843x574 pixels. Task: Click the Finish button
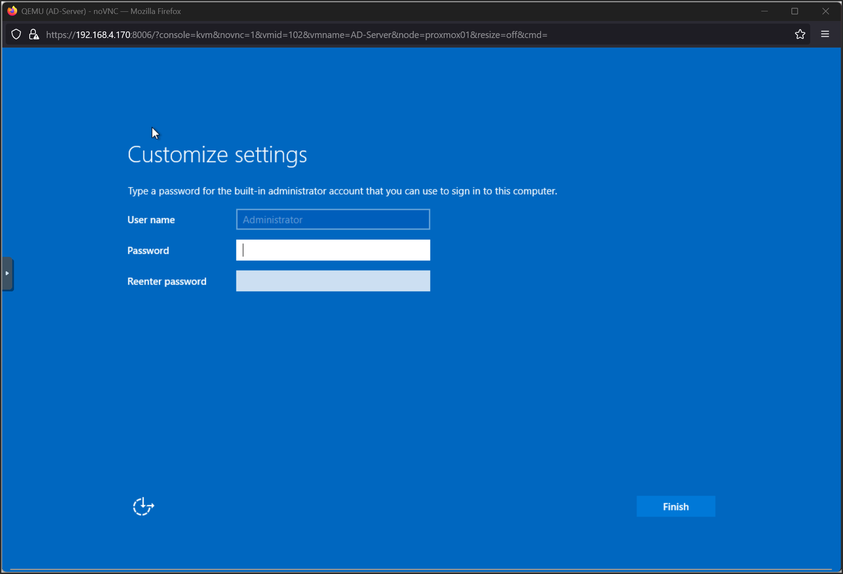tap(675, 506)
